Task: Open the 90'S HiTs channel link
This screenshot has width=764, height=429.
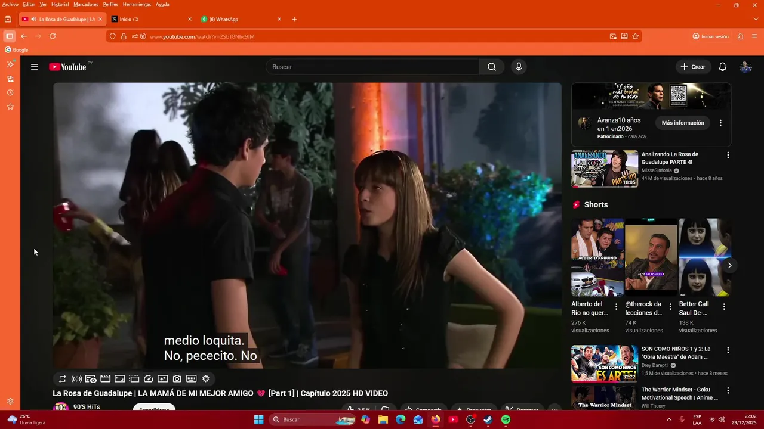Action: click(86, 407)
